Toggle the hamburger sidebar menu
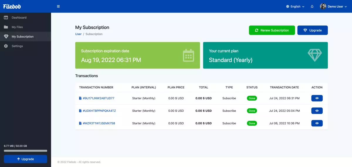This screenshot has width=352, height=167. click(58, 6)
